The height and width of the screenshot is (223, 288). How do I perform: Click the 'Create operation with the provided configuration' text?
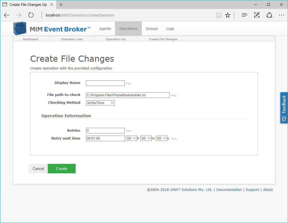pos(71,68)
